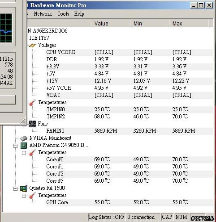The height and width of the screenshot is (222, 216).
Task: Select the Quadro FX 1500 label
Action: (47, 188)
